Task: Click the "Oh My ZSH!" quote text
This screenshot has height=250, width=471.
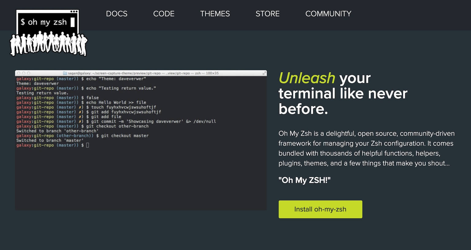Action: (x=304, y=180)
